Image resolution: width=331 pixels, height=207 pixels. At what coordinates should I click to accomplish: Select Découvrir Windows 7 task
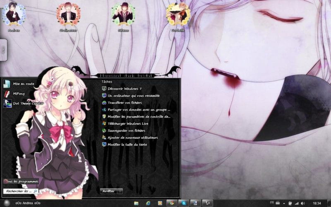pyautogui.click(x=125, y=89)
